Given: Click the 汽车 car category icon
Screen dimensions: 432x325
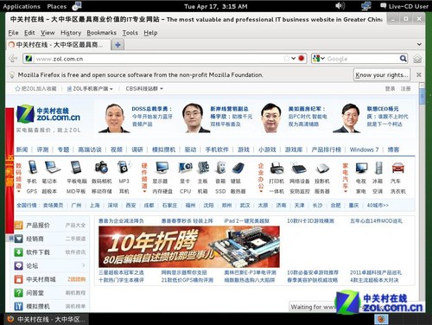Looking at the screenshot, I should pyautogui.click(x=398, y=168).
